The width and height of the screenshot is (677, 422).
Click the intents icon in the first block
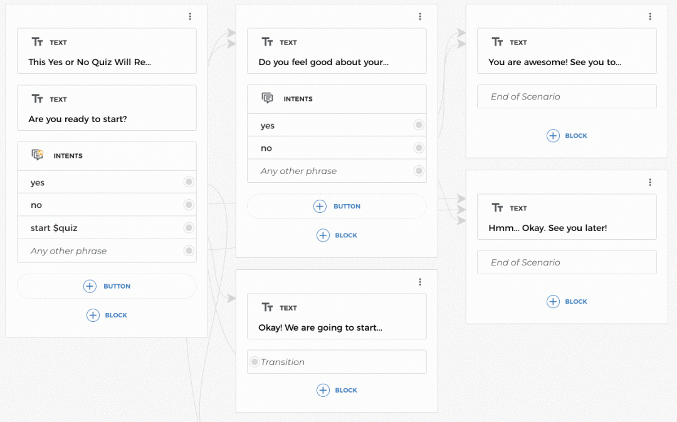(38, 155)
